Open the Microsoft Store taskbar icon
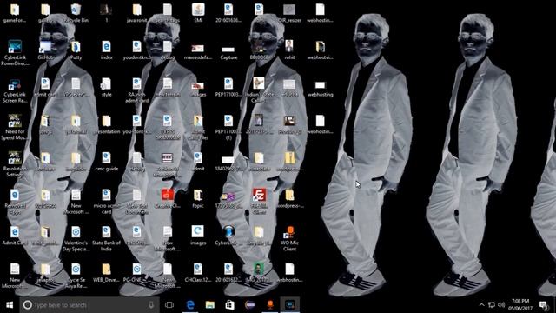 [x=229, y=305]
